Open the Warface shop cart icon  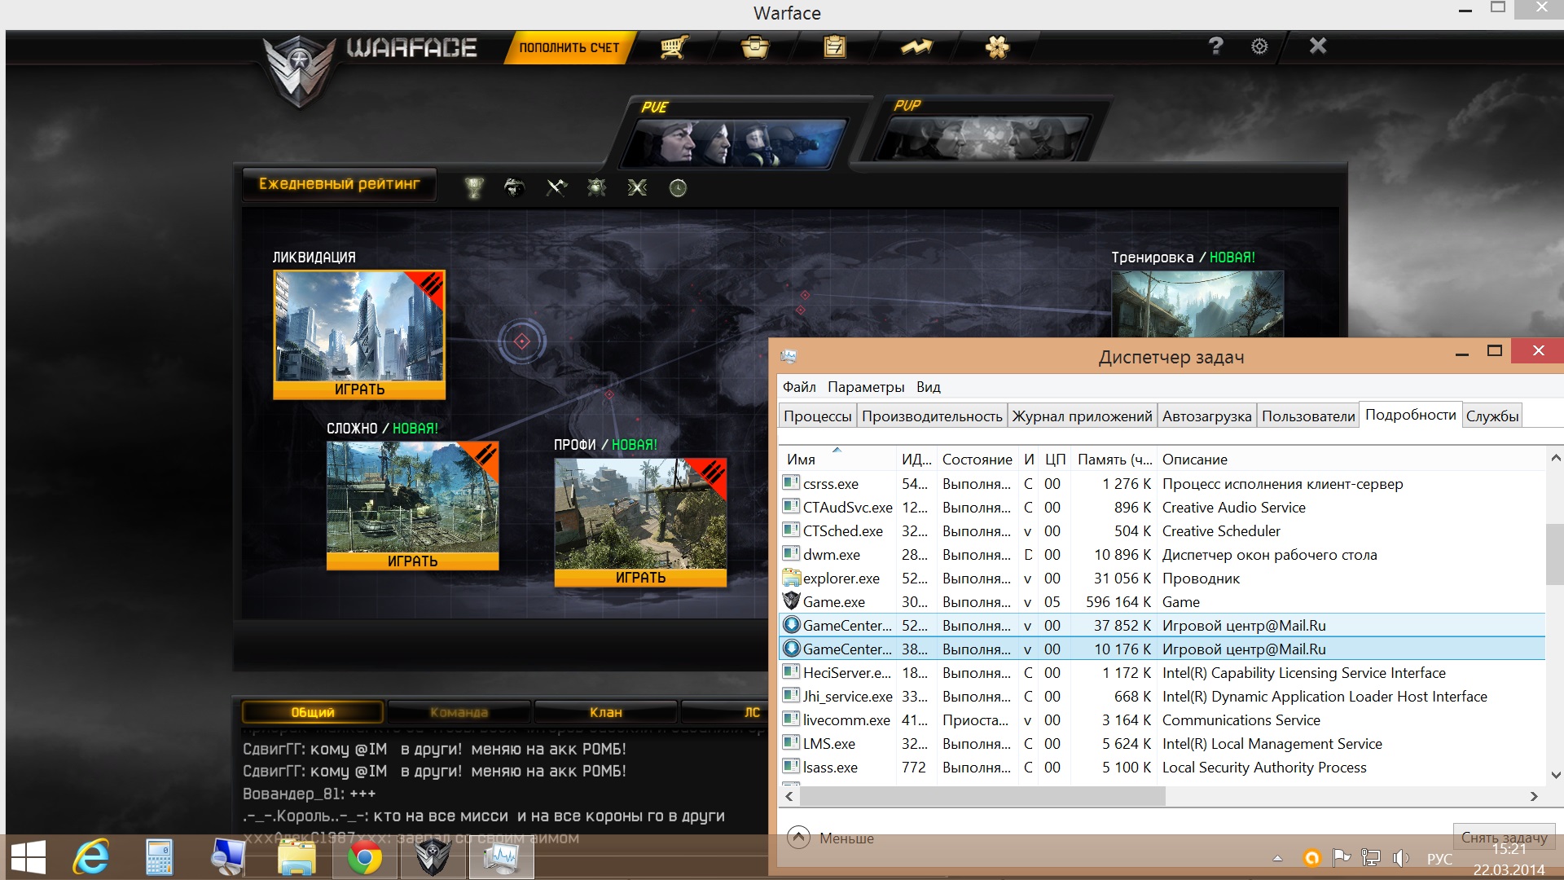pos(674,47)
